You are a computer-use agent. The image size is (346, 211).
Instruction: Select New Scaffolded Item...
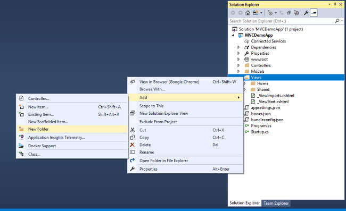(72, 122)
